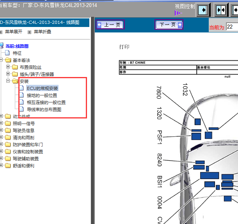Viewport: 238px width, 224px height.
Task: Click the inward-arrows view control icon
Action: (221, 10)
